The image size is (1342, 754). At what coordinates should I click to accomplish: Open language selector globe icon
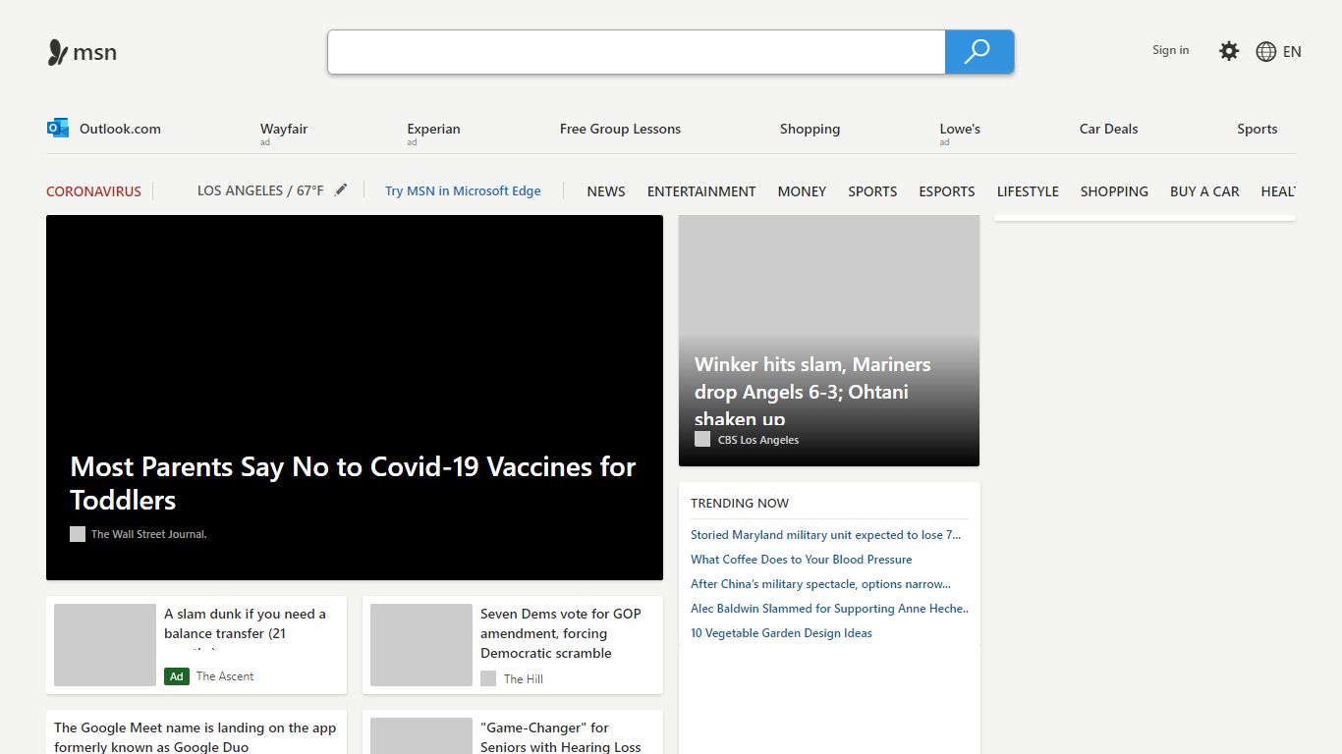click(x=1266, y=52)
